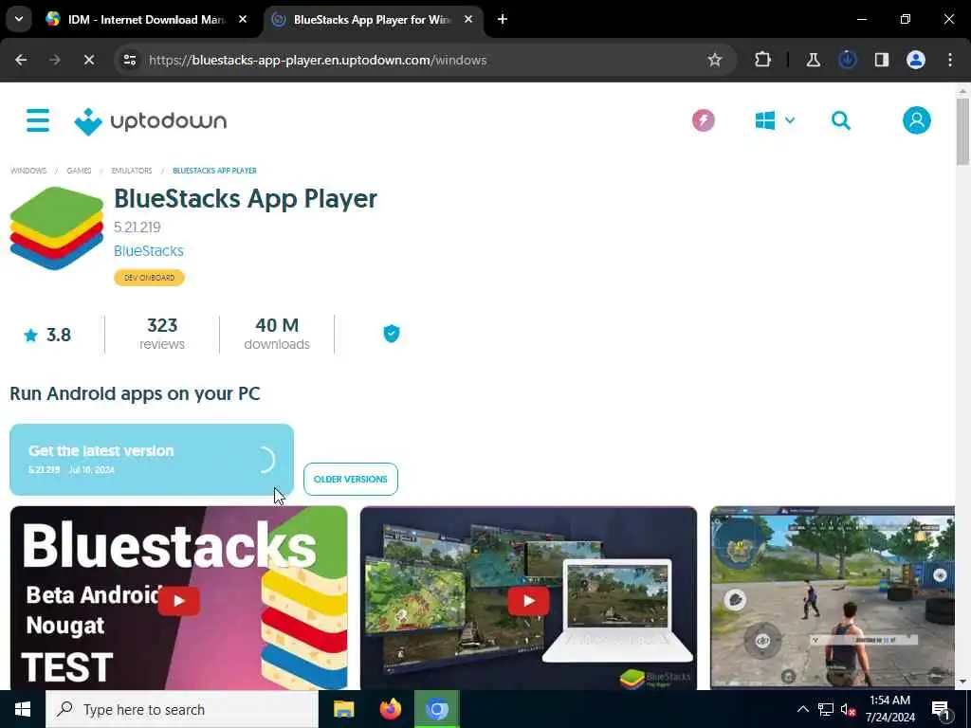The width and height of the screenshot is (971, 728).
Task: Click the blue security shield badge
Action: coord(392,334)
